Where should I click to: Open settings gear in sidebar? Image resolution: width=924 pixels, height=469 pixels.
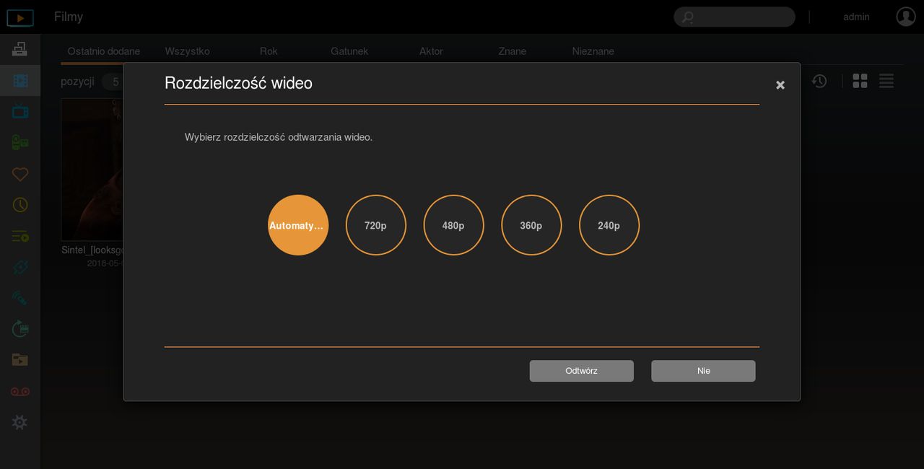tap(20, 422)
